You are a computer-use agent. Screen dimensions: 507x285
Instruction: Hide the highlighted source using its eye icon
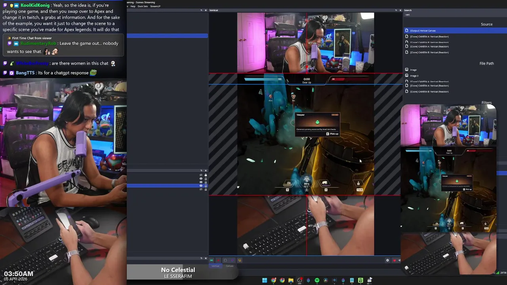(x=201, y=186)
